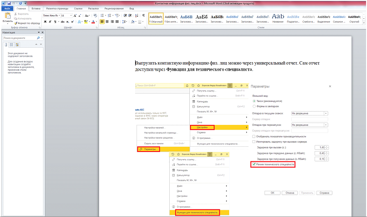Click the multilevel list icon
Viewport: 367px width, 217px height.
(117, 16)
